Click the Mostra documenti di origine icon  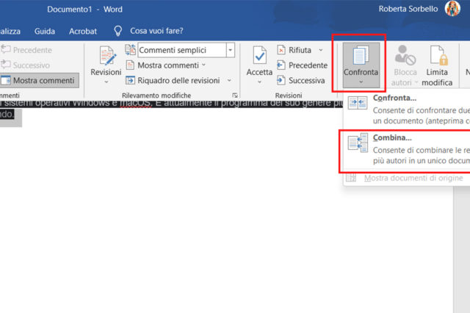[x=351, y=178]
